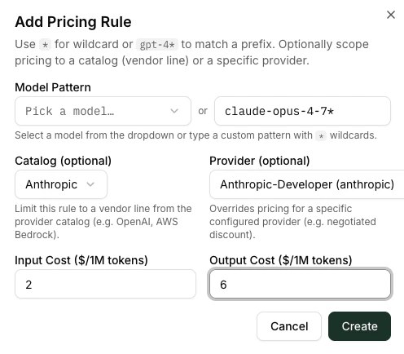
Task: Click the Provider (optional) label
Action: point(260,161)
